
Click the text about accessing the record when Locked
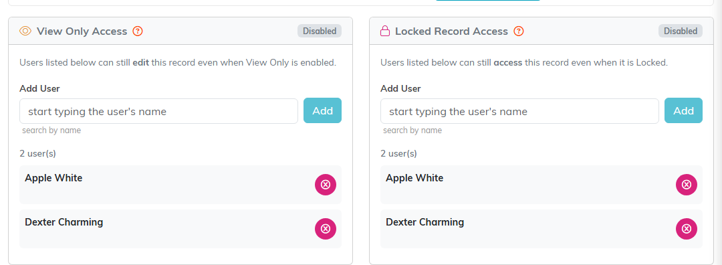click(524, 62)
